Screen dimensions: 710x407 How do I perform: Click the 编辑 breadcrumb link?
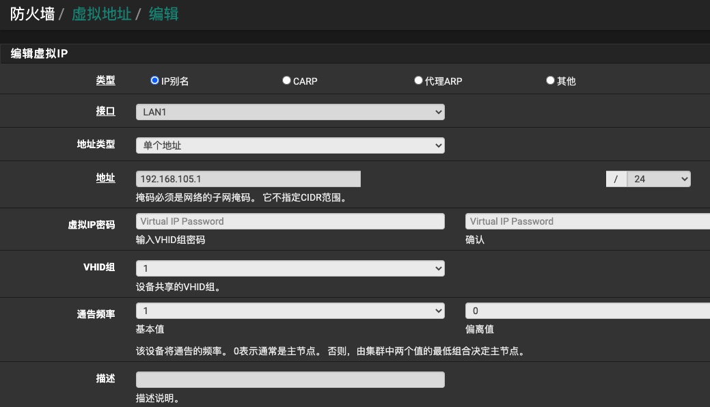[163, 14]
